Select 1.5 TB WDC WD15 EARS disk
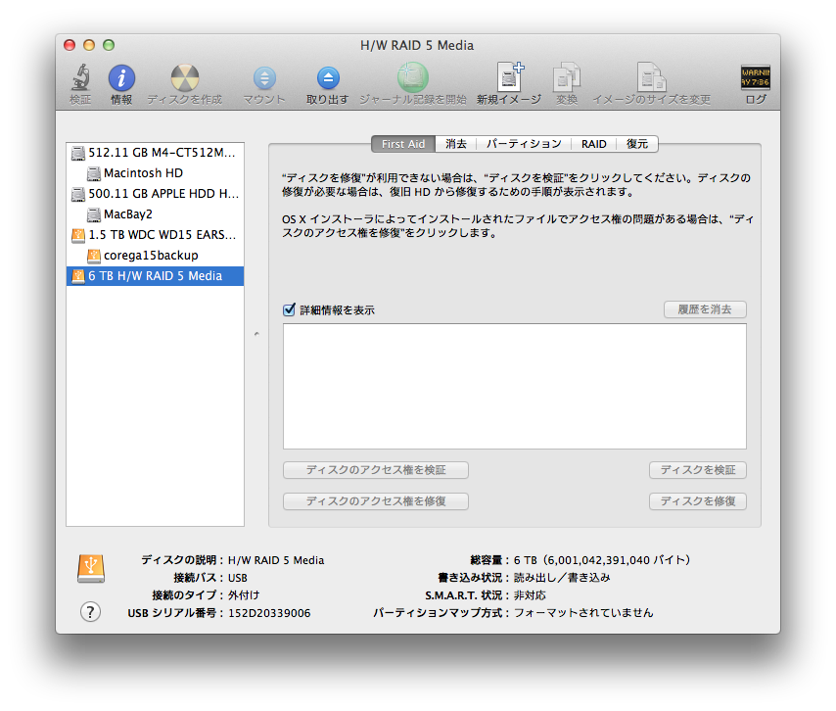This screenshot has height=711, width=836. point(155,235)
